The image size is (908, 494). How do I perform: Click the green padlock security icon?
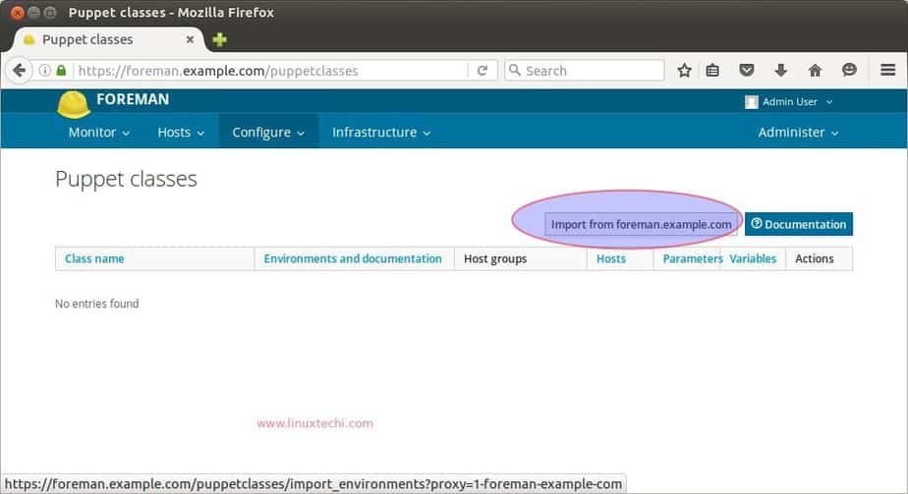pyautogui.click(x=61, y=71)
